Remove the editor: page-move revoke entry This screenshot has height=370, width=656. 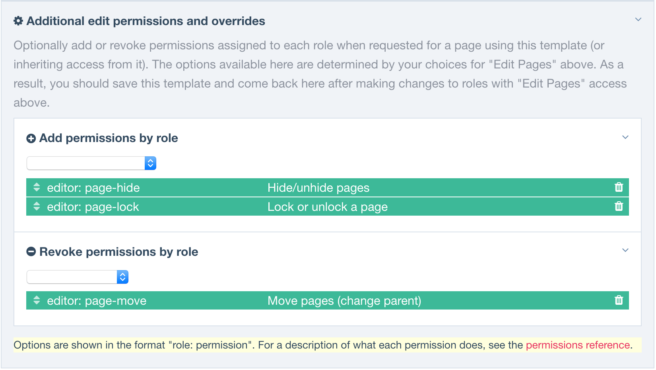tap(619, 300)
